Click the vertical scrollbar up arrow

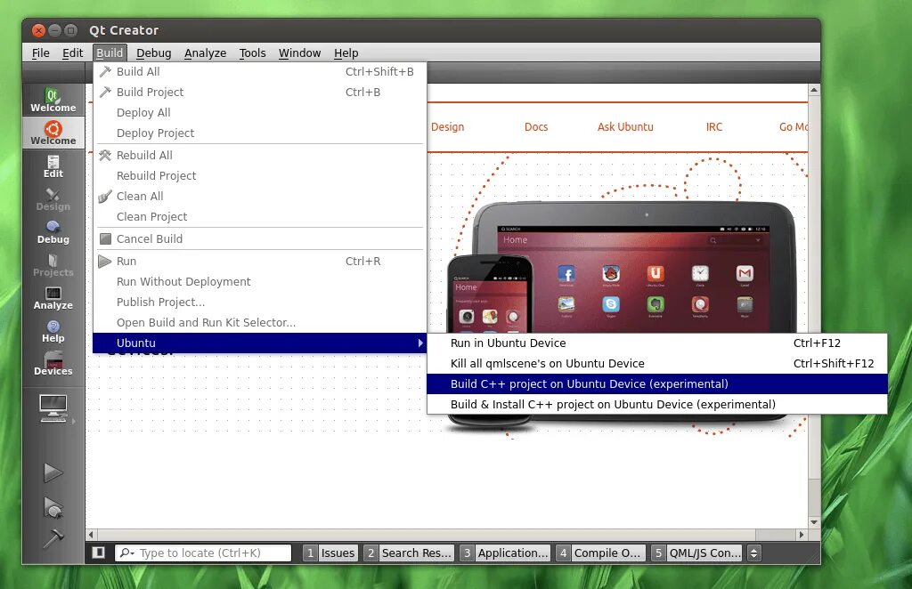pos(814,90)
